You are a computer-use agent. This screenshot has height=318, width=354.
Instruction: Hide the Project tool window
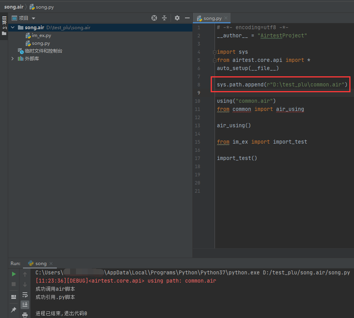(x=187, y=18)
